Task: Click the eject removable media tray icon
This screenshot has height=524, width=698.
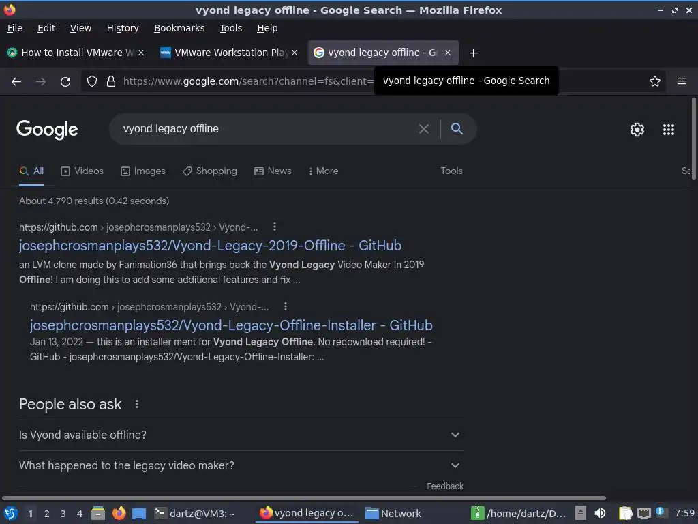Action: (x=580, y=513)
